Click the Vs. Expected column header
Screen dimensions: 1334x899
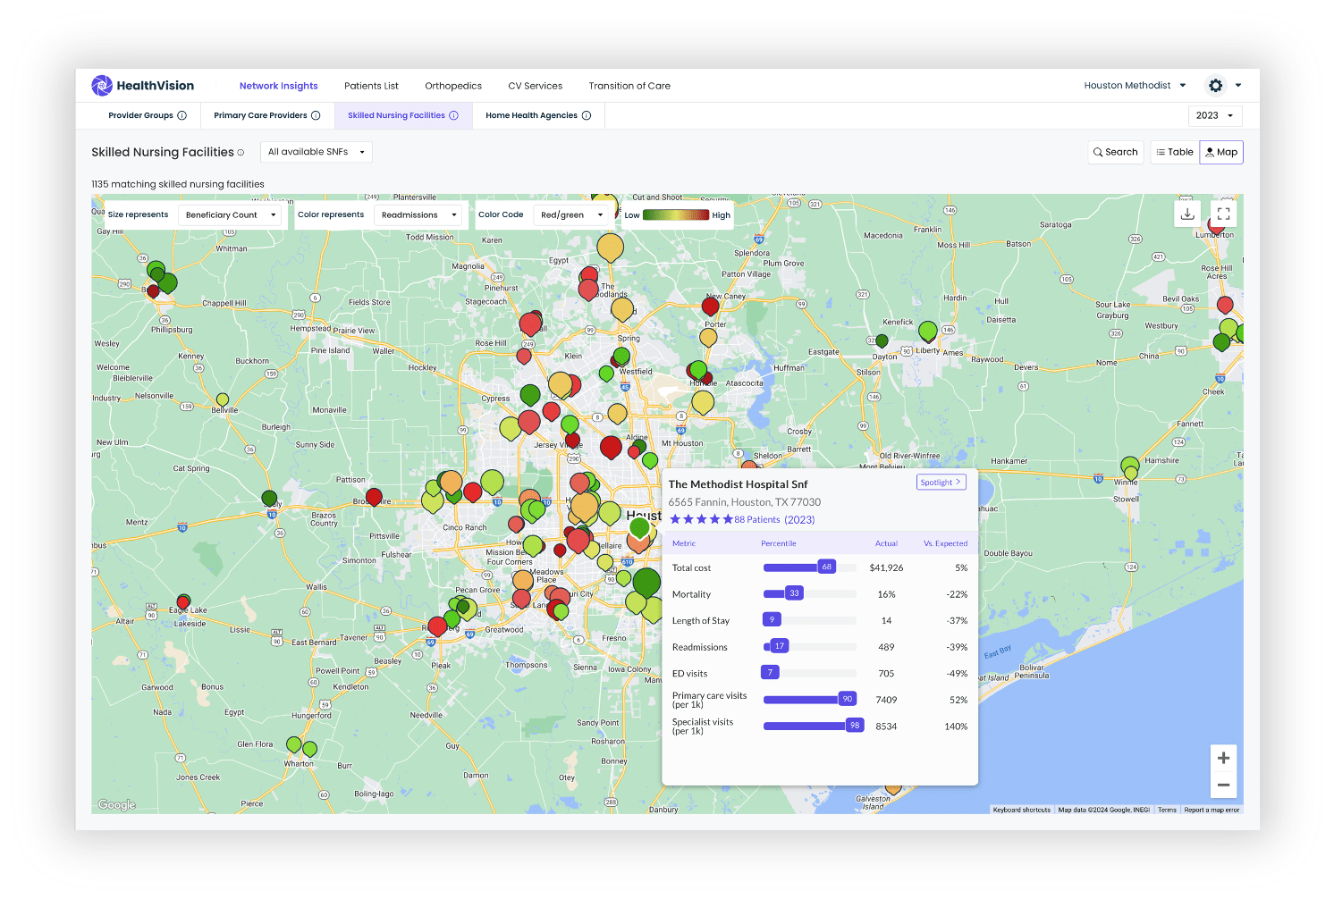[x=945, y=543]
